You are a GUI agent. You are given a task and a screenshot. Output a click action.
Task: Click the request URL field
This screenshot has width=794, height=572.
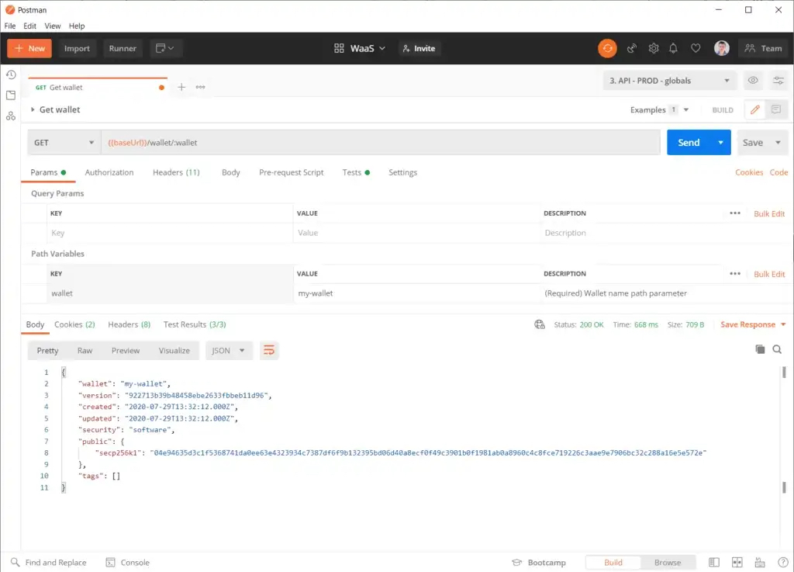click(x=380, y=142)
